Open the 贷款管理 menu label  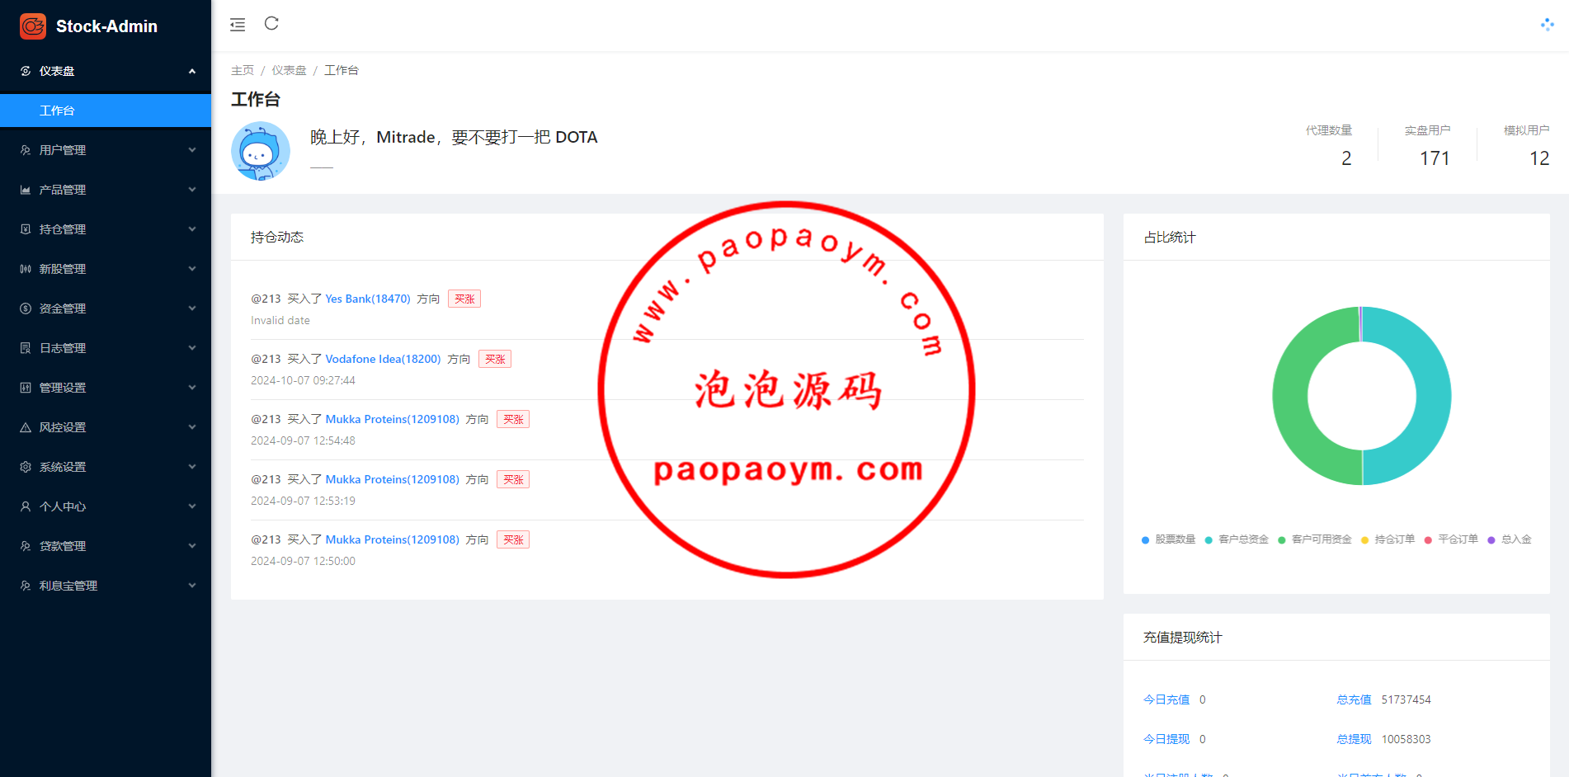click(63, 546)
